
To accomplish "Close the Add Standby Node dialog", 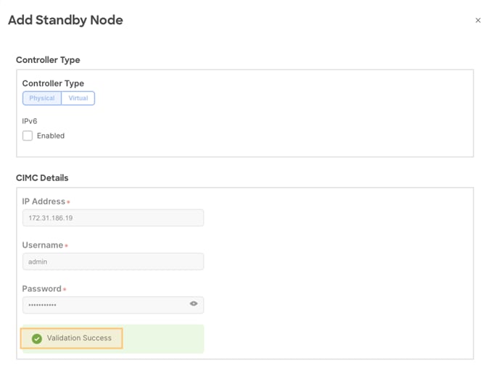I will click(x=478, y=20).
